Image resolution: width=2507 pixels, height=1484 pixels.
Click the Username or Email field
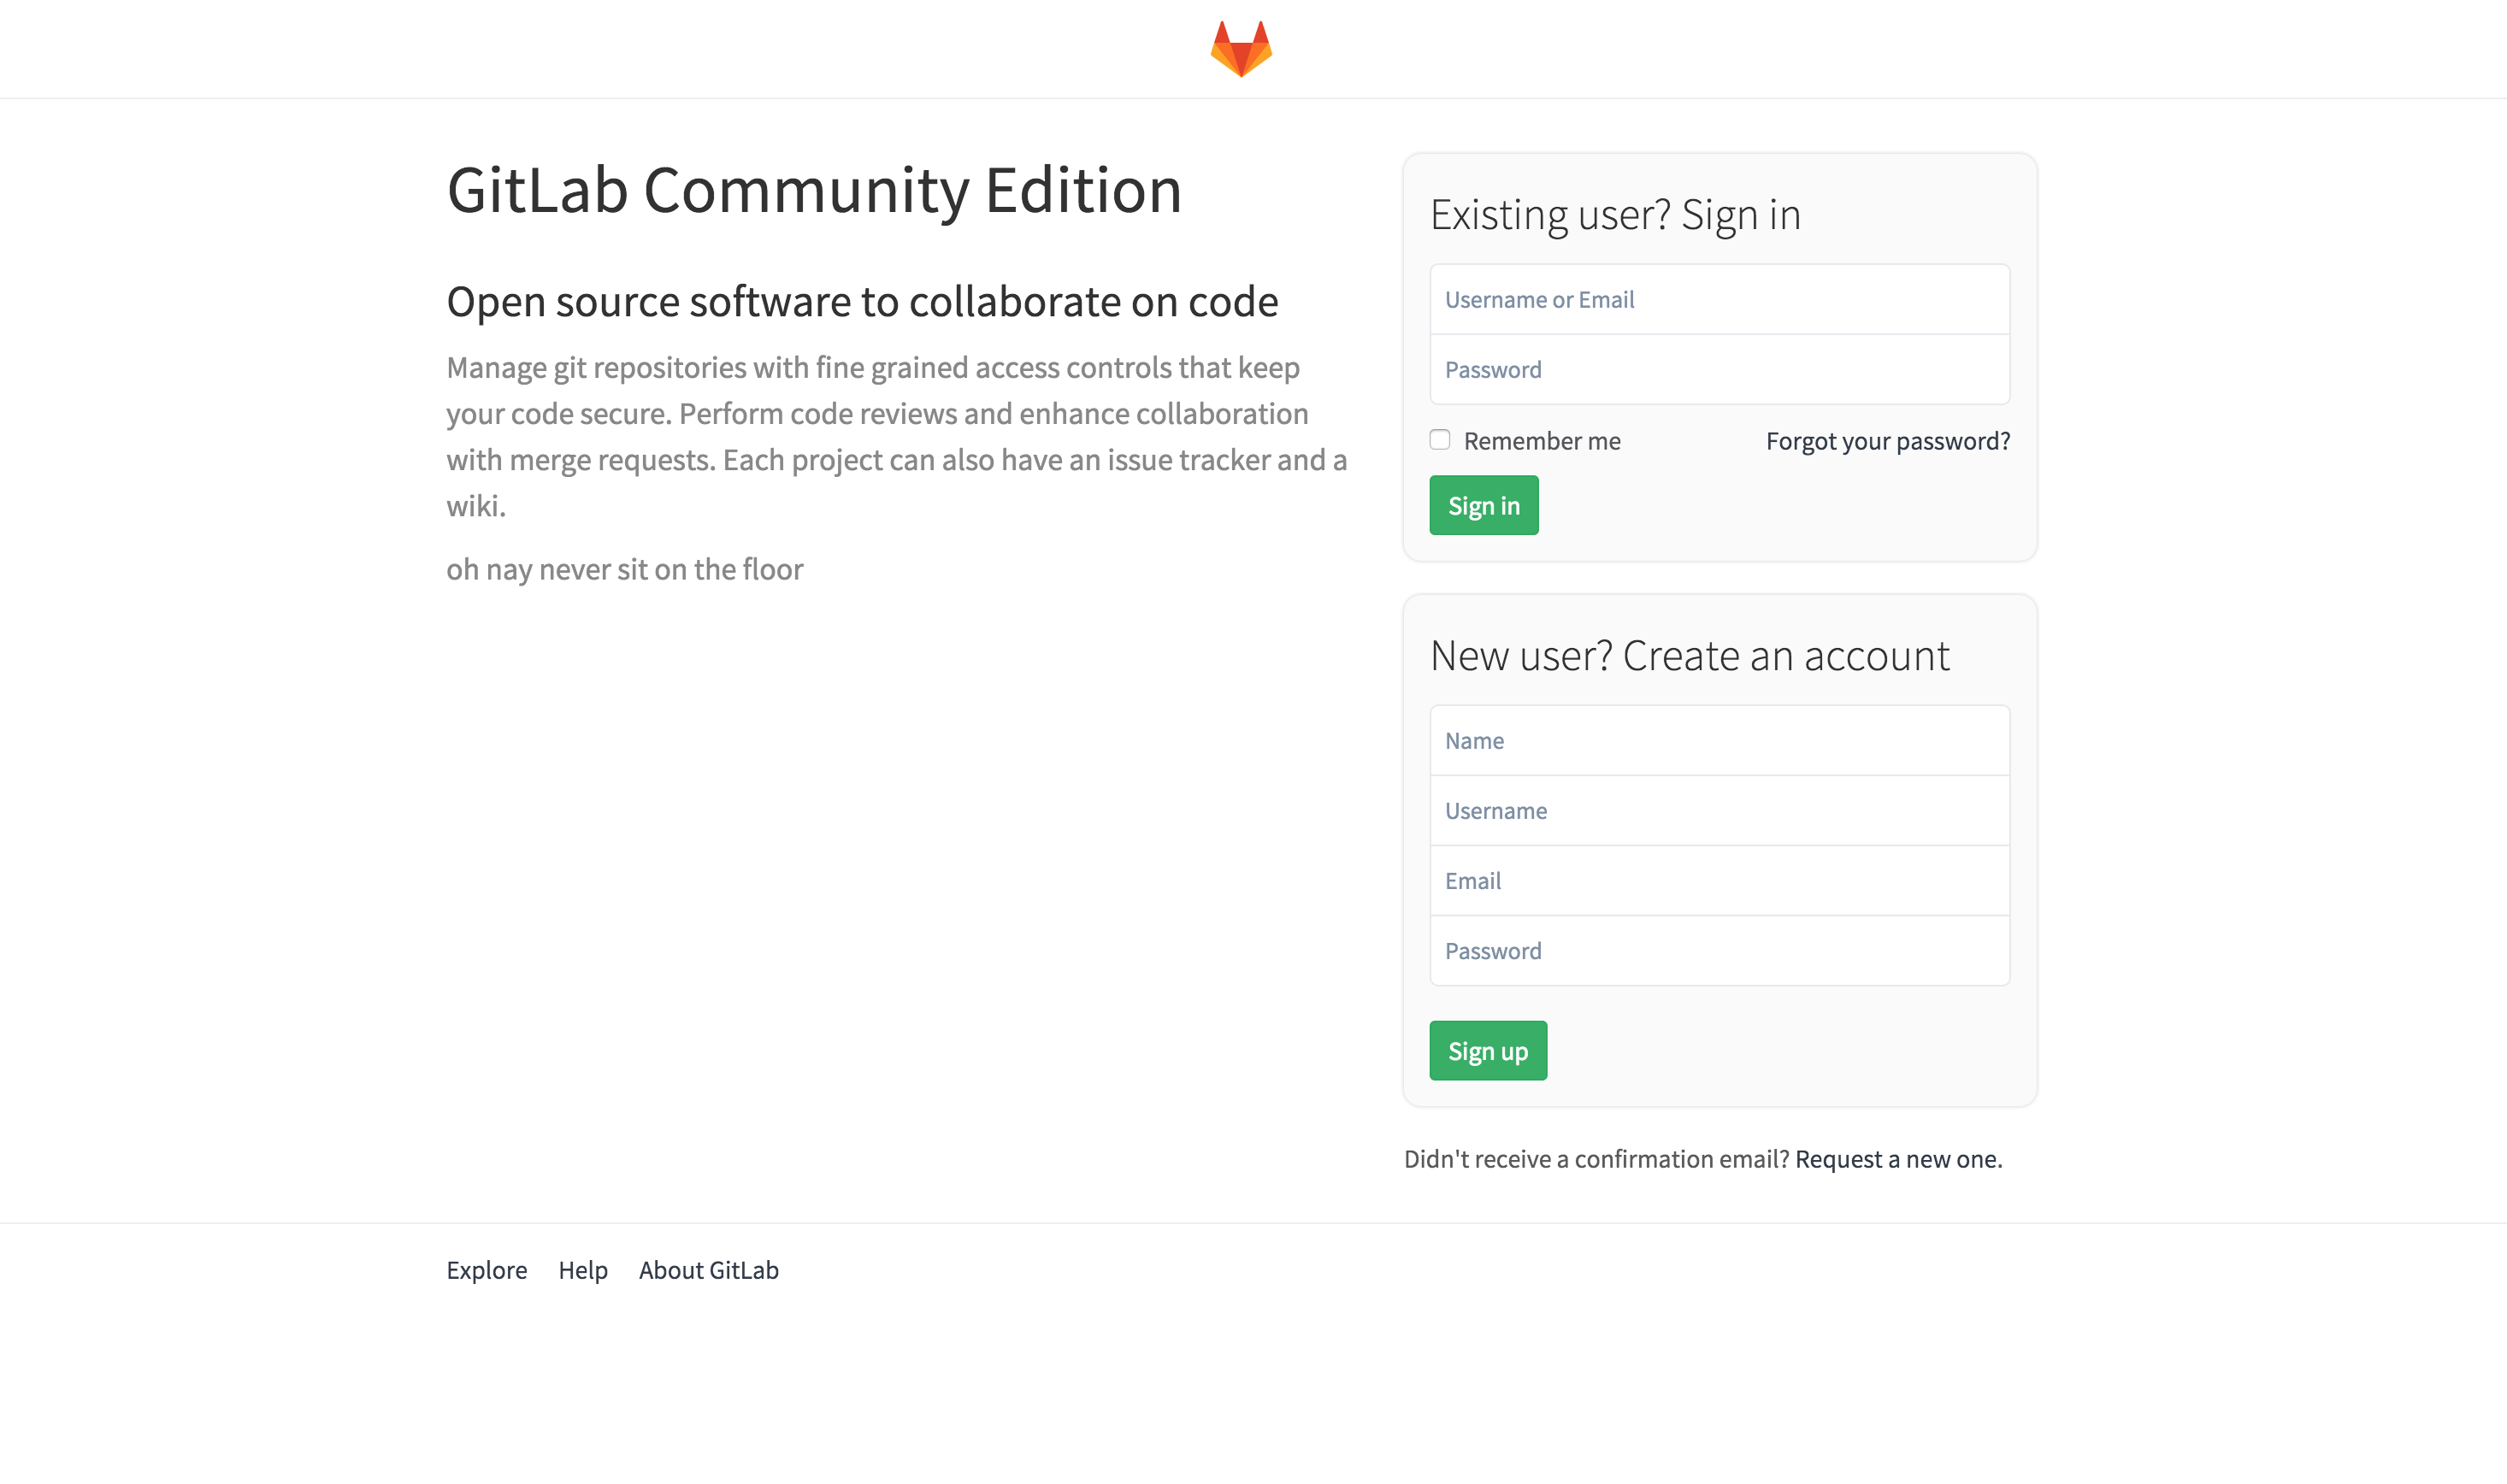[x=1719, y=299]
